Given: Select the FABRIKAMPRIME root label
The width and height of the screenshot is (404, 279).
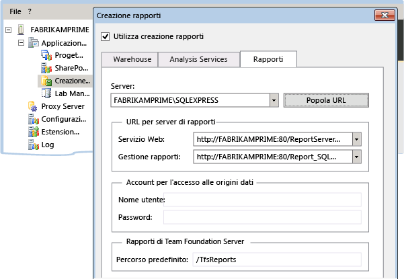Looking at the screenshot, I should pyautogui.click(x=60, y=30).
